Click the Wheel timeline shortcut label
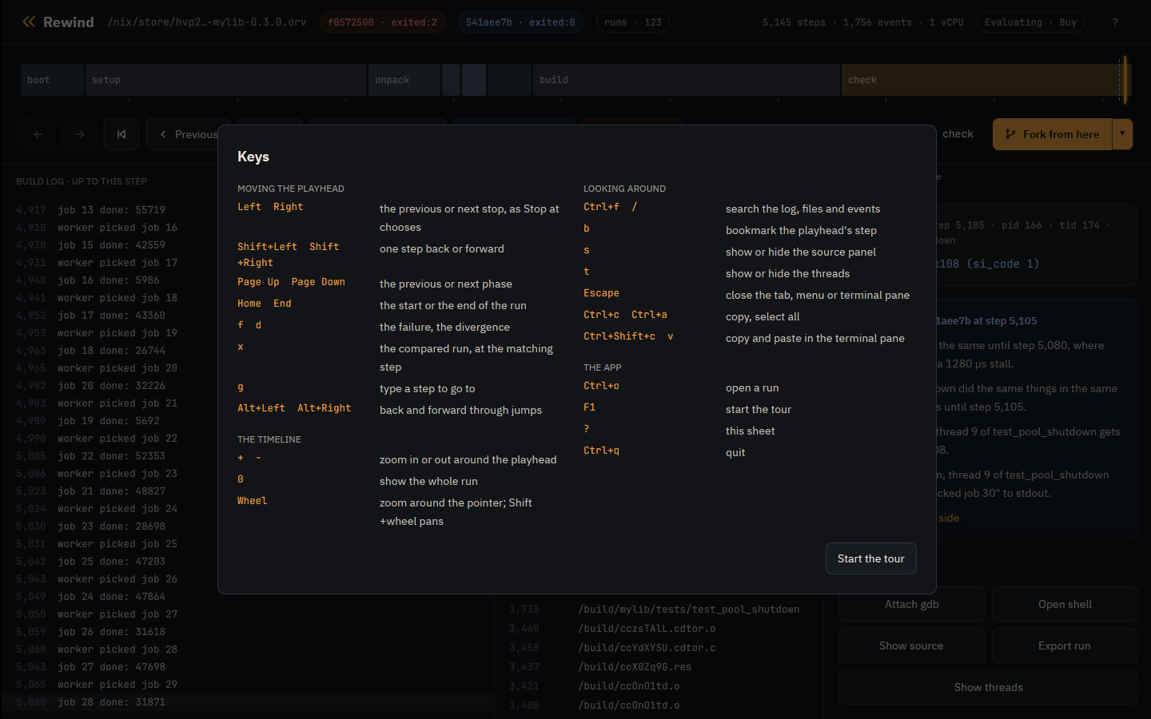 pos(252,500)
